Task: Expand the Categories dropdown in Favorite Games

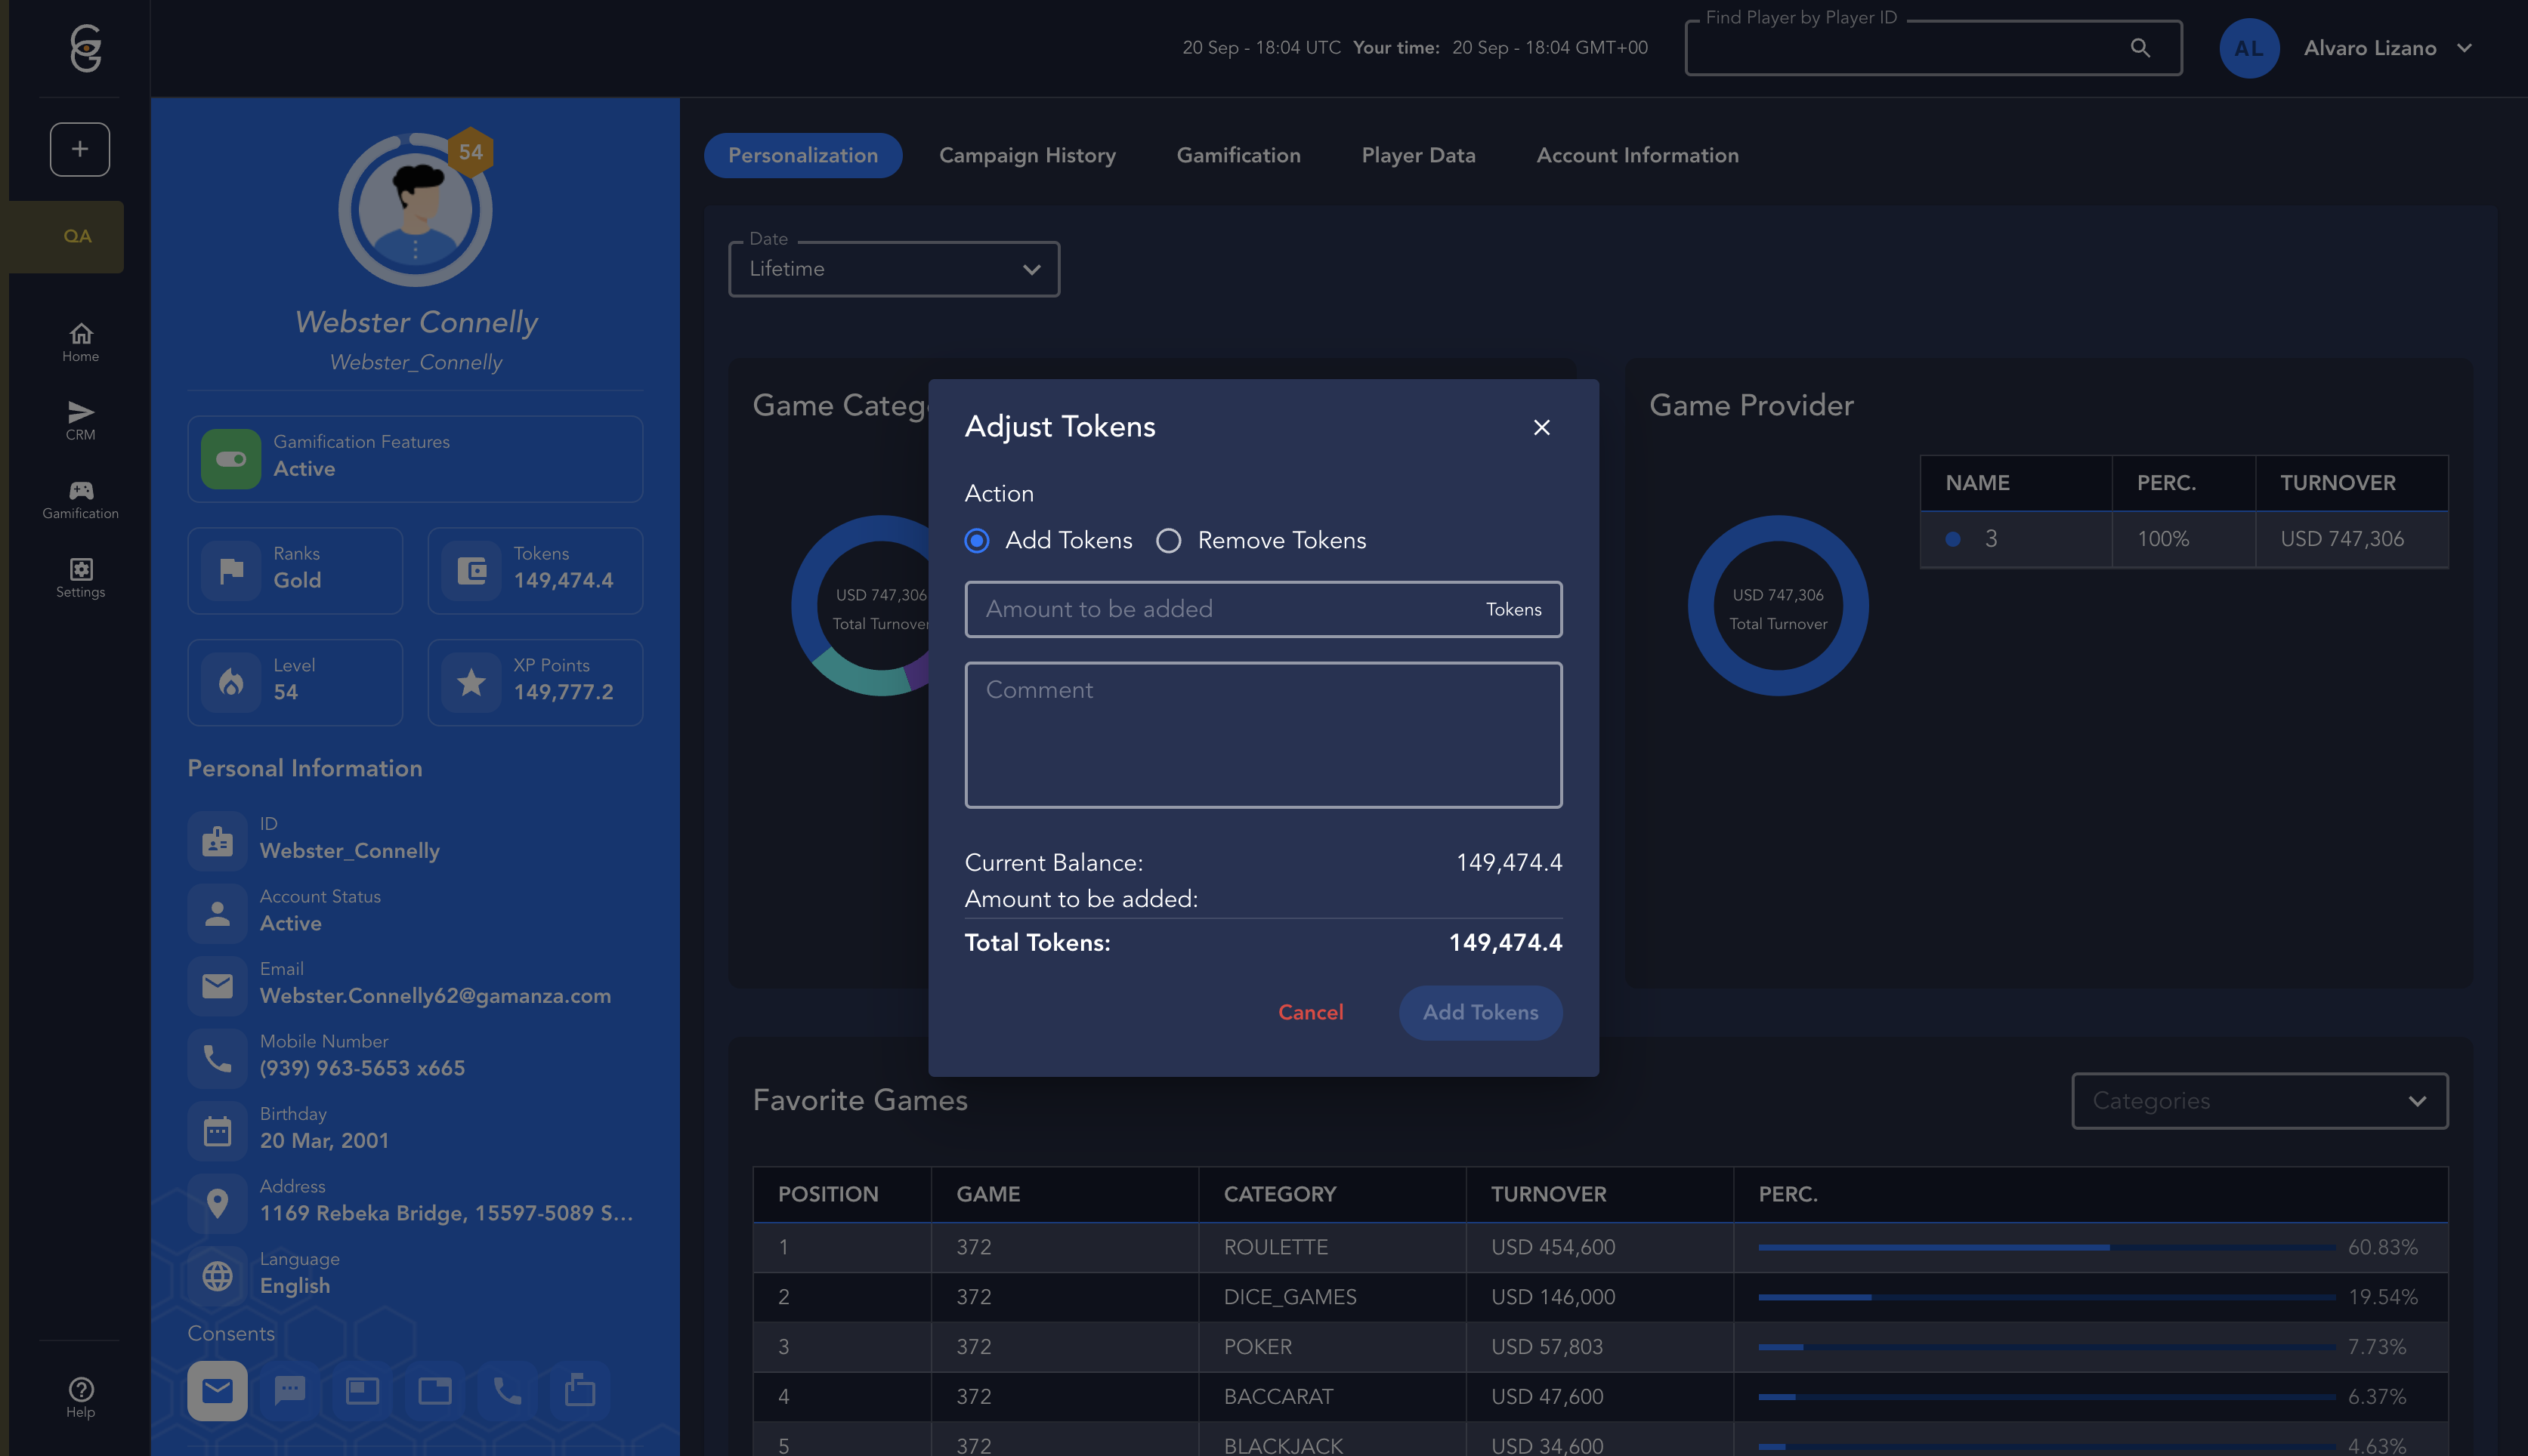Action: (x=2259, y=1101)
